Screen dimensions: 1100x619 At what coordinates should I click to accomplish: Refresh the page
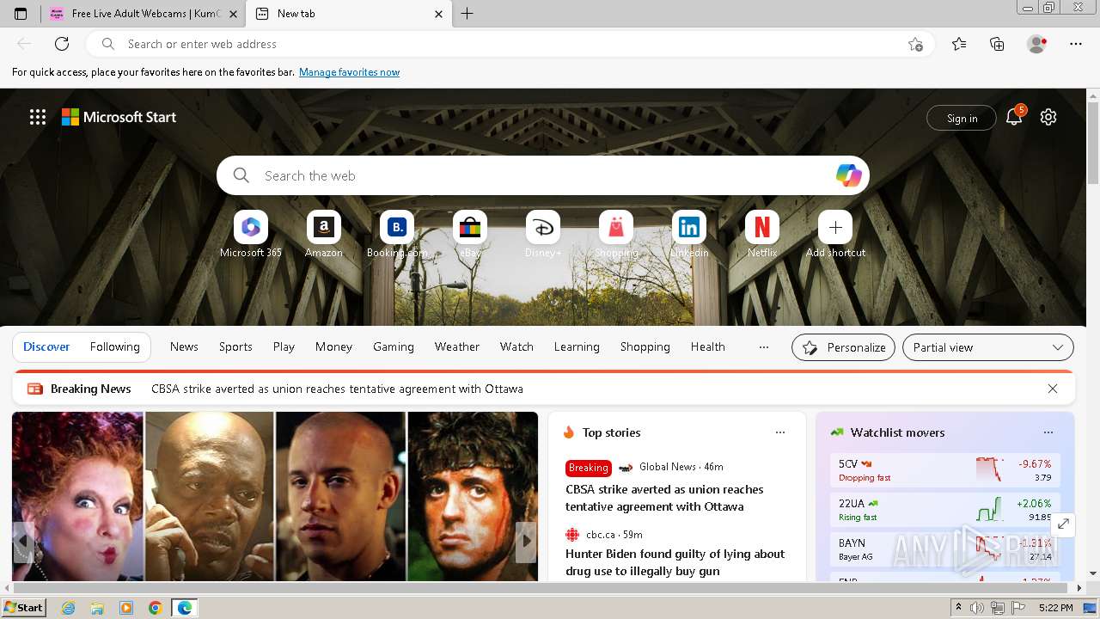tap(62, 44)
